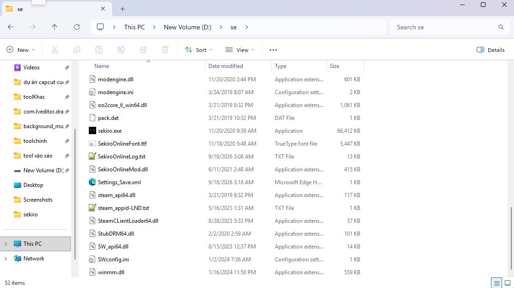Screen dimensions: 514x288
Task: Select the SekiroOnlineMod.dll file
Action: tap(123, 169)
